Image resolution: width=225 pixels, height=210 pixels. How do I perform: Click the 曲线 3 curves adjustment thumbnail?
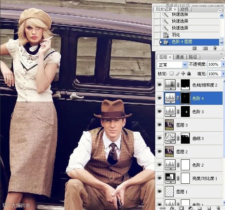170,138
